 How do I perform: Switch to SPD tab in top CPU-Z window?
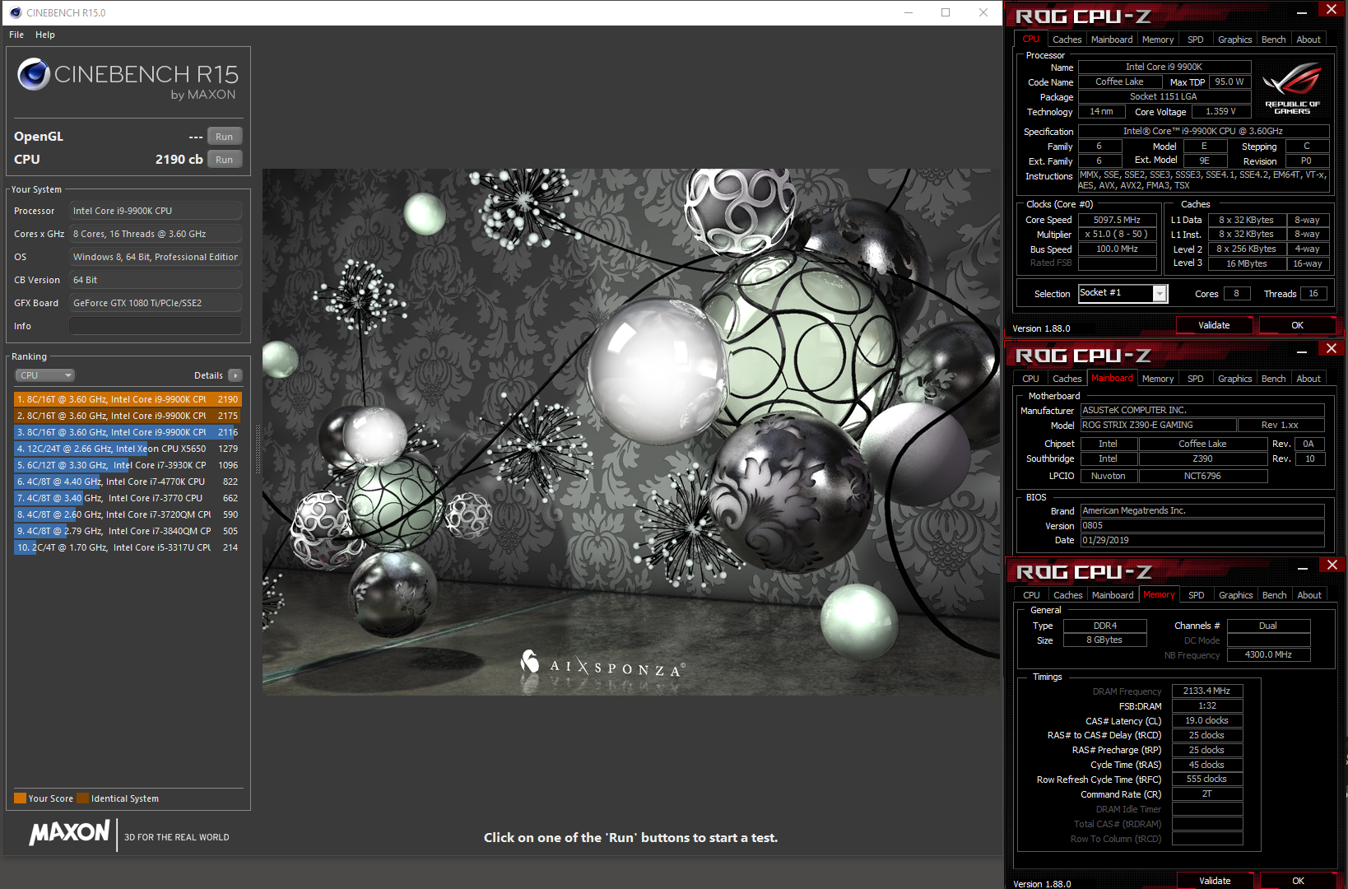point(1196,40)
